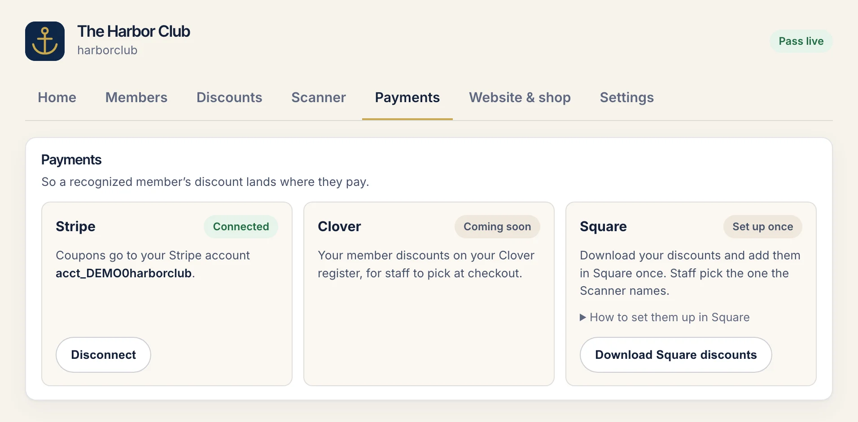The height and width of the screenshot is (422, 858).
Task: Select the Payments tab
Action: pyautogui.click(x=407, y=98)
